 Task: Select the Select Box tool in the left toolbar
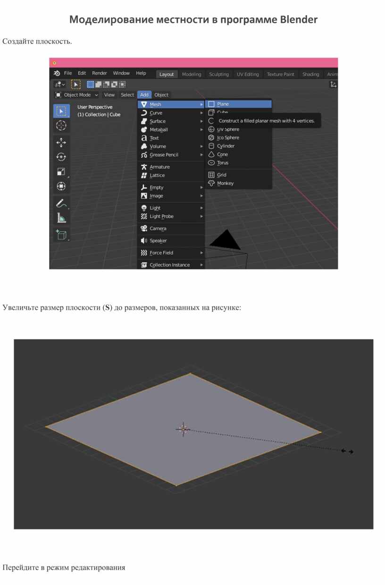61,111
